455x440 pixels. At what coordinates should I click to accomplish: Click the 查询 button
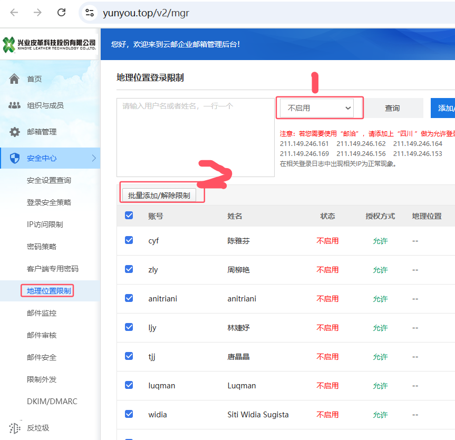click(x=392, y=108)
